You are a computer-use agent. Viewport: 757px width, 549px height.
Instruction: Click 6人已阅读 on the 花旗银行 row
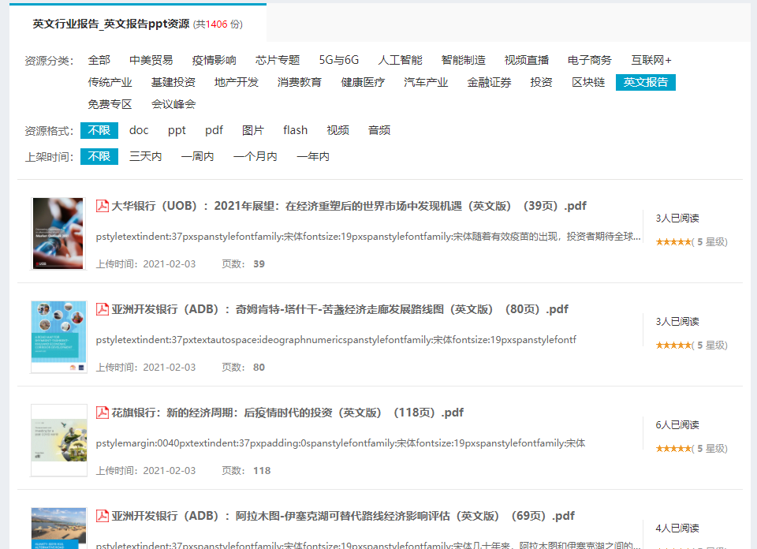click(677, 425)
